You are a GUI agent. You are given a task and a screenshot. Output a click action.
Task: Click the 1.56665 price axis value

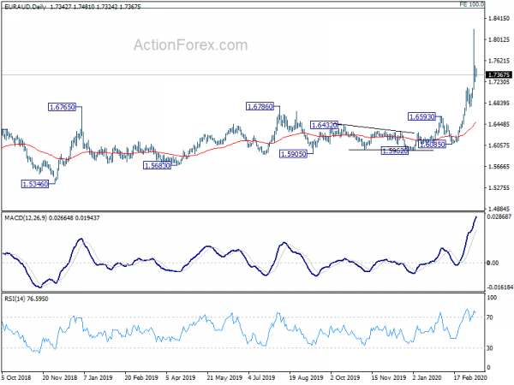[x=499, y=167]
